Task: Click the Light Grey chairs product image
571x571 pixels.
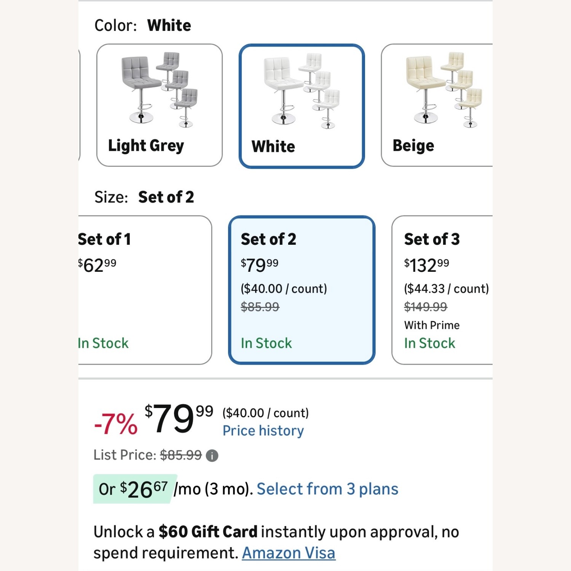Action: pyautogui.click(x=159, y=90)
